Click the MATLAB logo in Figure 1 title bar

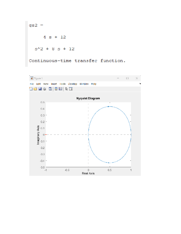[32, 78]
